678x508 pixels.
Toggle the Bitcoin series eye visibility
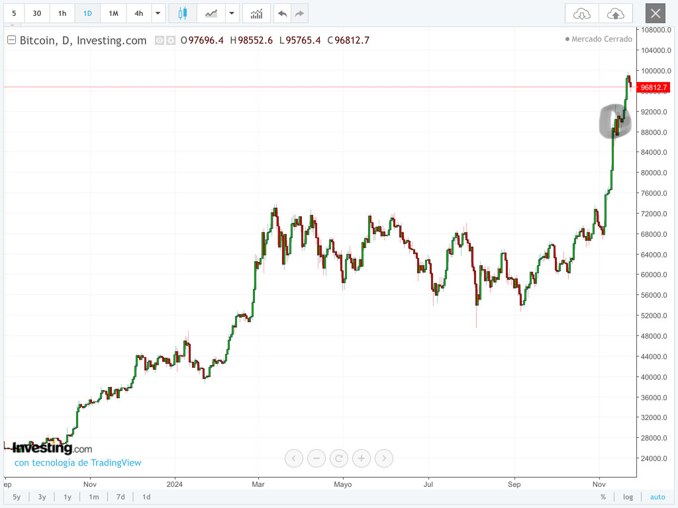click(x=160, y=40)
